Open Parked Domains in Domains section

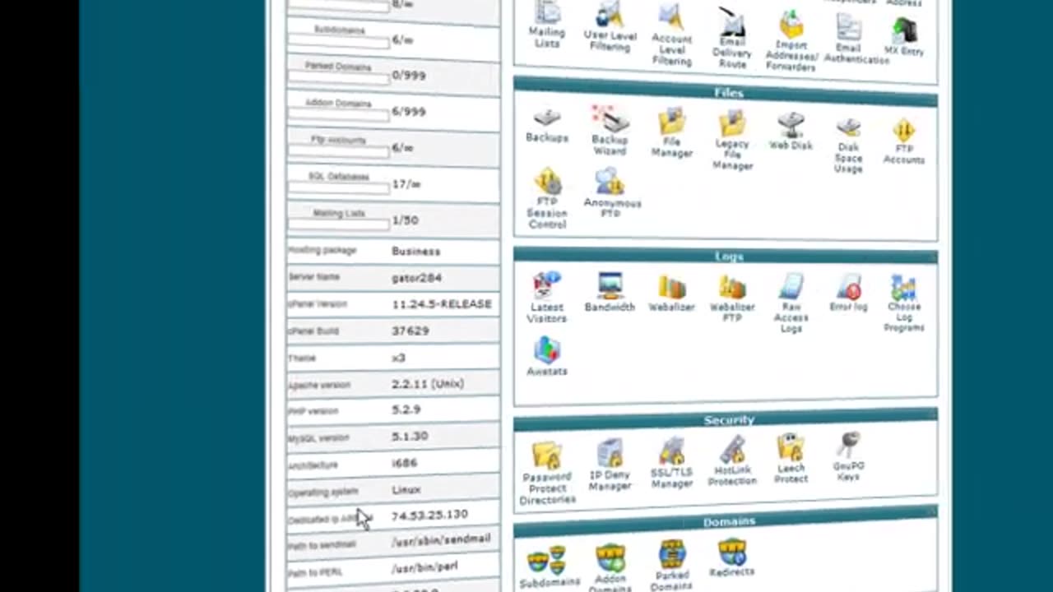coord(671,566)
